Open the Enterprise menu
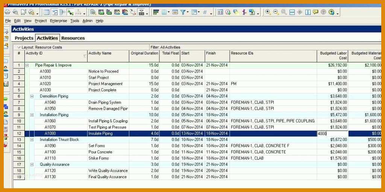The height and width of the screenshot is (192, 385). coord(58,21)
